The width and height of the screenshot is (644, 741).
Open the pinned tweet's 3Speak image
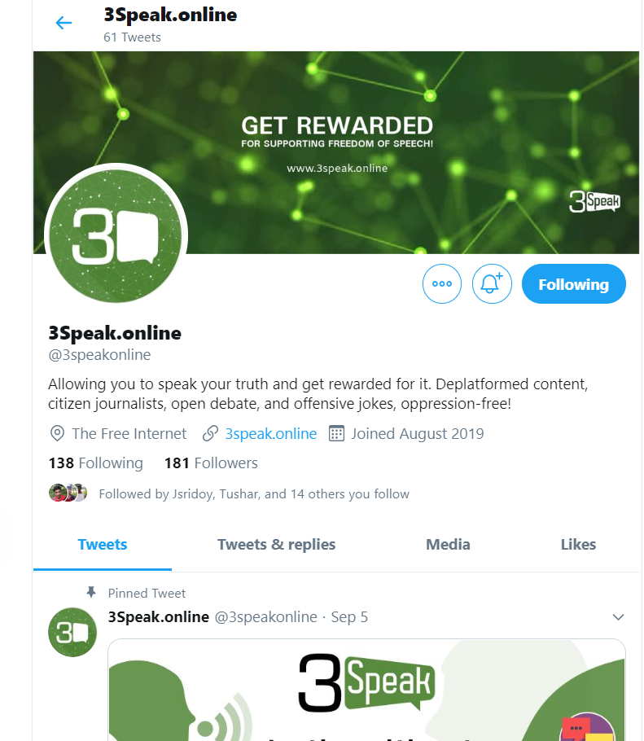click(366, 690)
